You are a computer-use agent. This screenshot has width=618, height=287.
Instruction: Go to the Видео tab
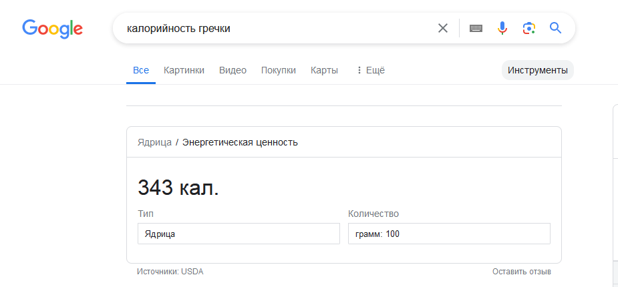[x=233, y=70]
